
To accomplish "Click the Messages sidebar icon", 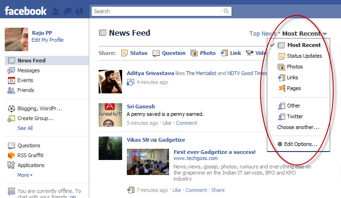I will 11,70.
